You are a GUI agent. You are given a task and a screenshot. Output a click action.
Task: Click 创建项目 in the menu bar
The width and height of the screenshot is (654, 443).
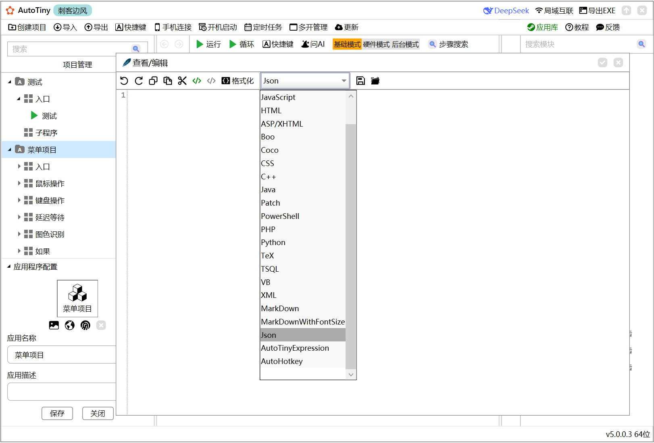(27, 27)
